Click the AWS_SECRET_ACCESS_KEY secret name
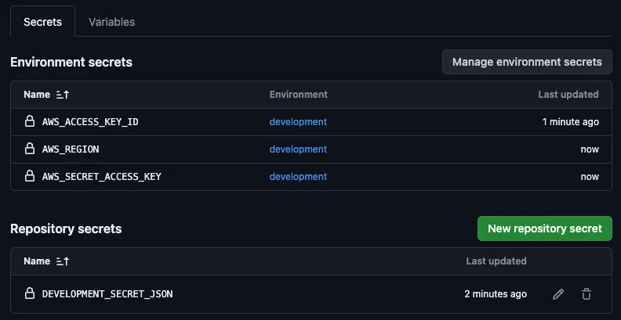Viewport: 621px width, 320px height. (101, 177)
